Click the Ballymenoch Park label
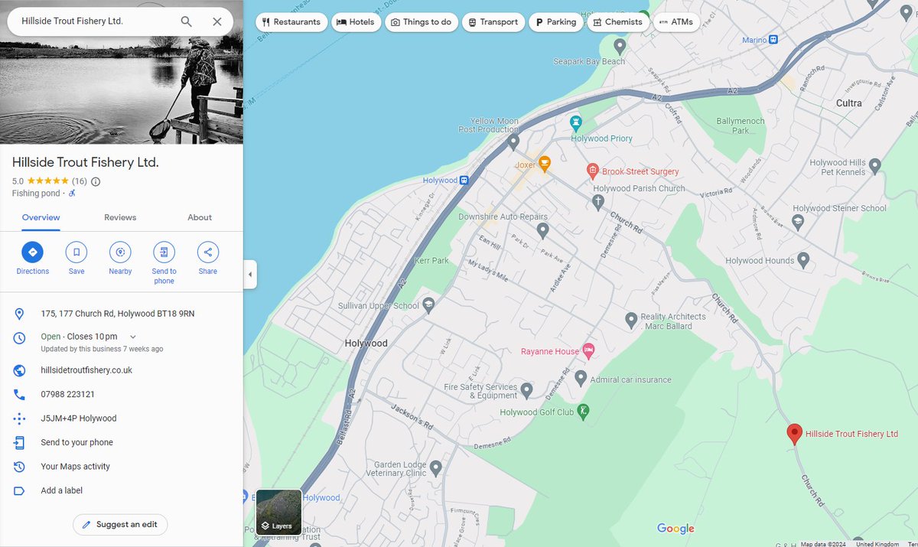The height and width of the screenshot is (547, 918). click(741, 125)
